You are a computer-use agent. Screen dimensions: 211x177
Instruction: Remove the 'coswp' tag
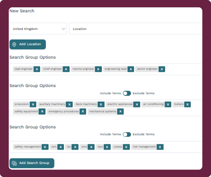click(126, 147)
